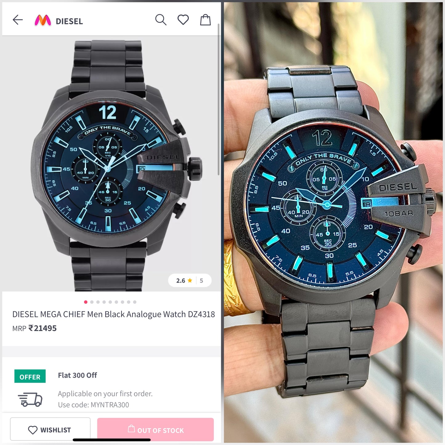
Task: Open the 2.6 star rating badge
Action: tap(190, 281)
